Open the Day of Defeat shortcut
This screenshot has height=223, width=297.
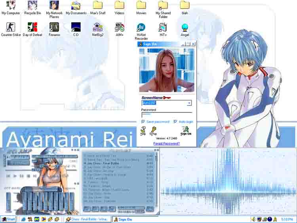point(32,27)
